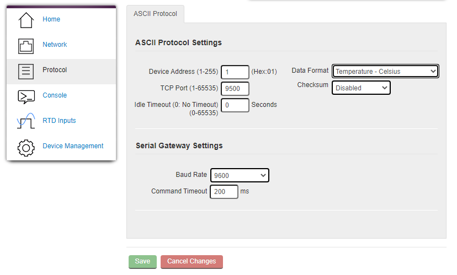Select the ASCII Protocol tab
Image resolution: width=457 pixels, height=275 pixels.
[155, 14]
